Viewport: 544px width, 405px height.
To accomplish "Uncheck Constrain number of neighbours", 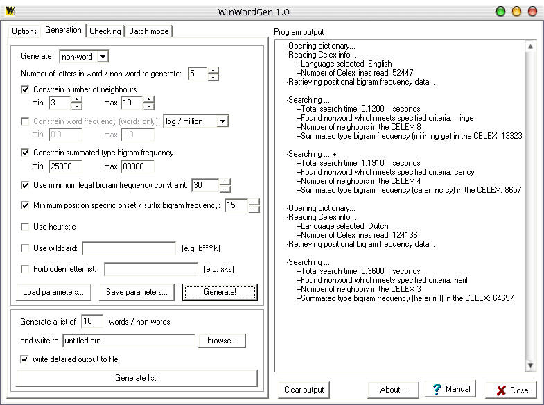I will point(25,89).
